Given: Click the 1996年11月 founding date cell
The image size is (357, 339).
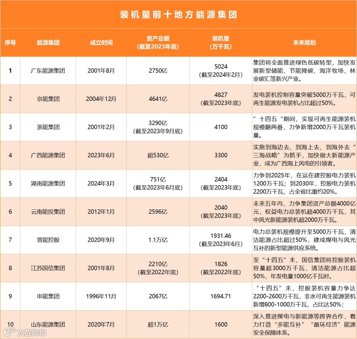Looking at the screenshot, I should tap(101, 296).
